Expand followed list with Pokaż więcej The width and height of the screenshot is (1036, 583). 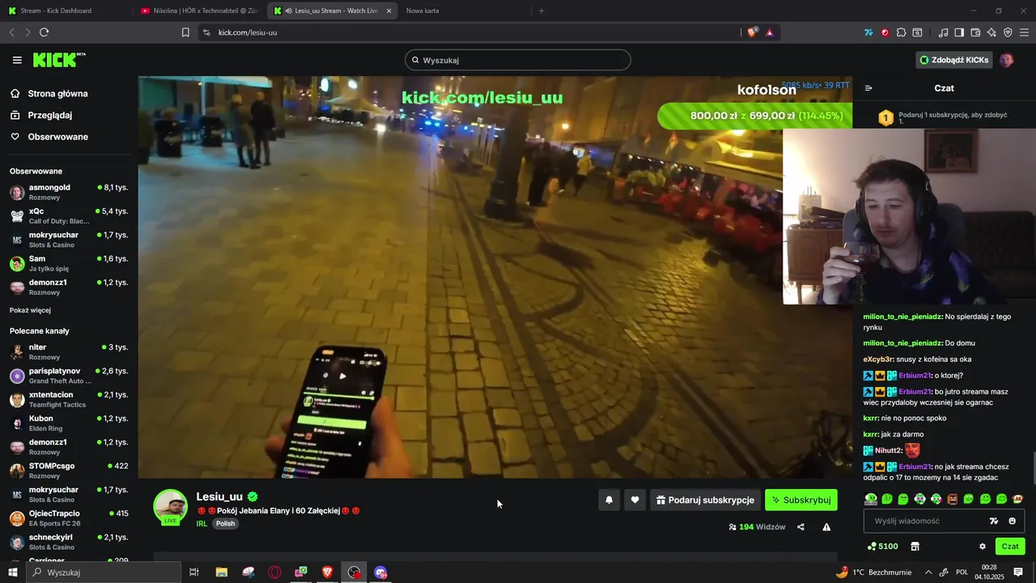(x=30, y=310)
